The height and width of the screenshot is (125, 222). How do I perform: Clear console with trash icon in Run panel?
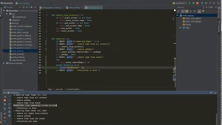9,116
